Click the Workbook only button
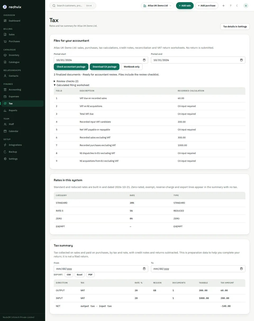Viewport: 254px width, 321px height. click(x=131, y=67)
